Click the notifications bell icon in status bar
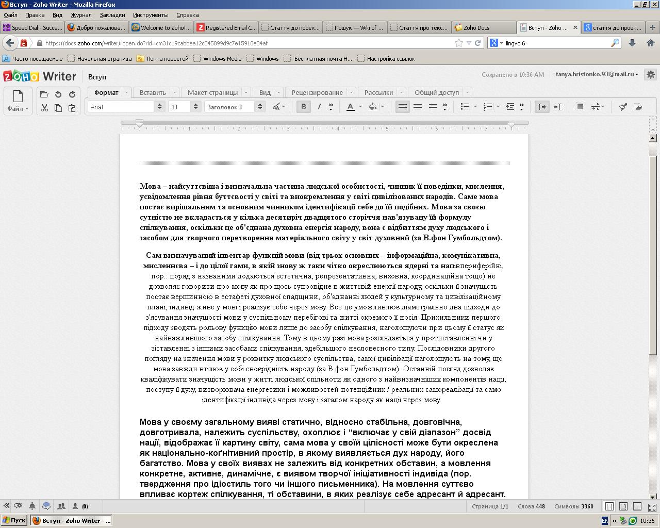 (x=32, y=506)
